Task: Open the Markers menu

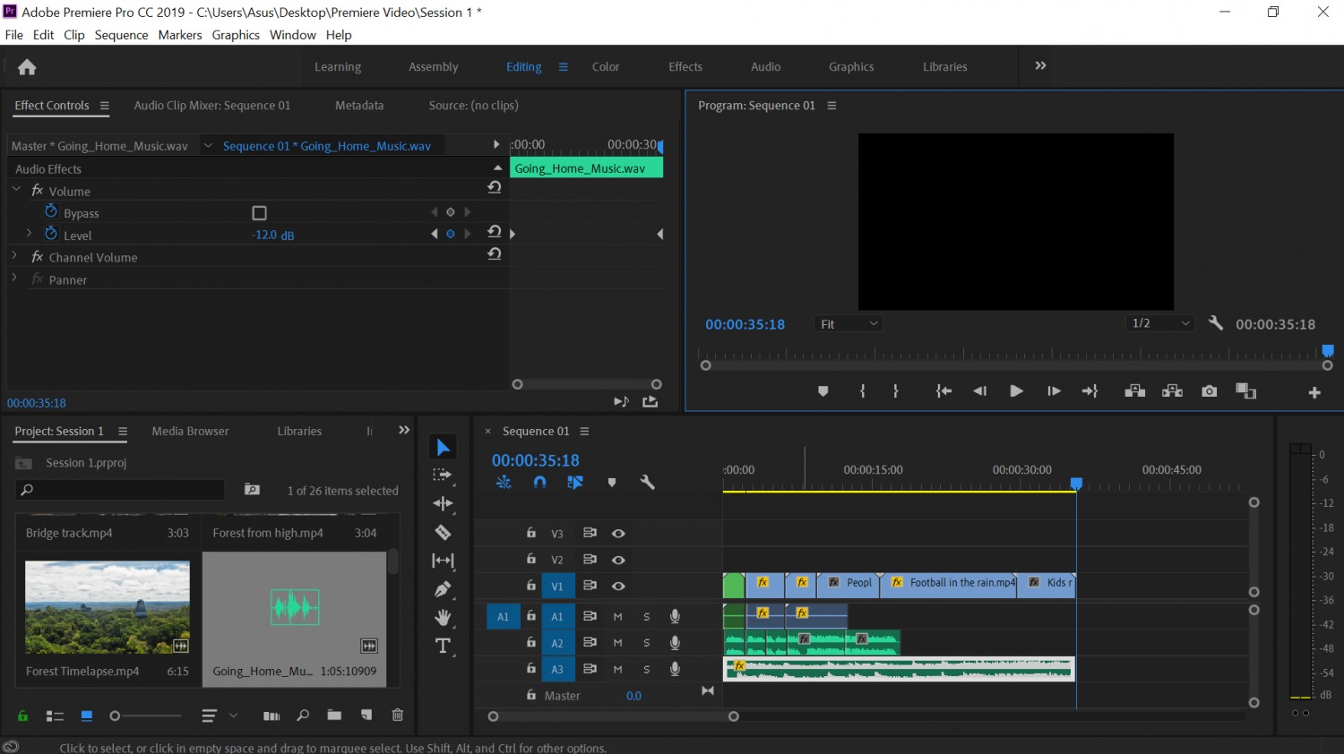Action: pyautogui.click(x=180, y=35)
